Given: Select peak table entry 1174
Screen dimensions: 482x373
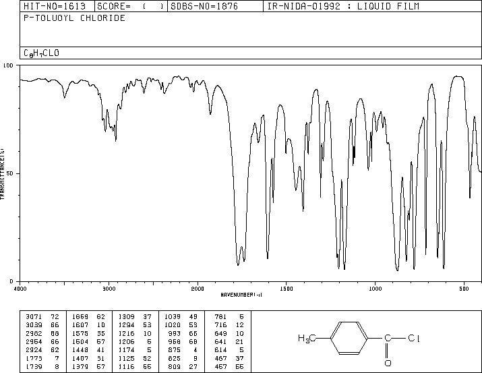Looking at the screenshot, I should click(x=126, y=350).
